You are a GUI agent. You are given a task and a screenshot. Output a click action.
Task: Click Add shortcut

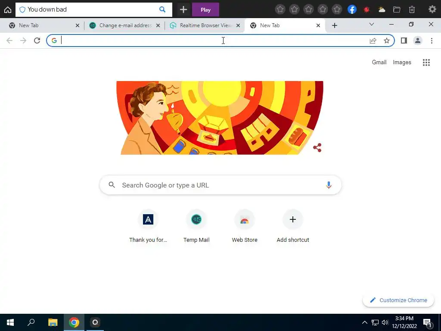tap(293, 226)
